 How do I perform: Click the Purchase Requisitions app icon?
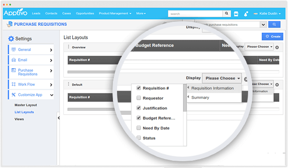pyautogui.click(x=10, y=24)
